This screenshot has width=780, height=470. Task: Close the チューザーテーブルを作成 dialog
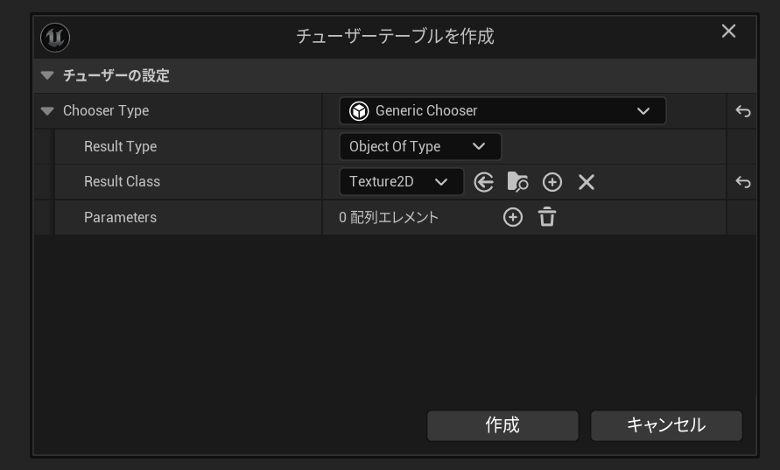click(728, 32)
